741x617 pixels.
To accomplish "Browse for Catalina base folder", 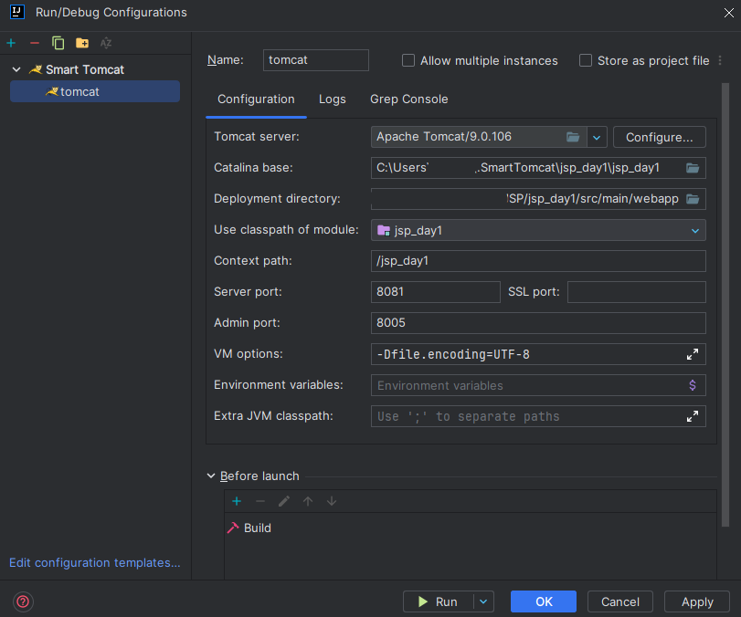I will [x=693, y=168].
